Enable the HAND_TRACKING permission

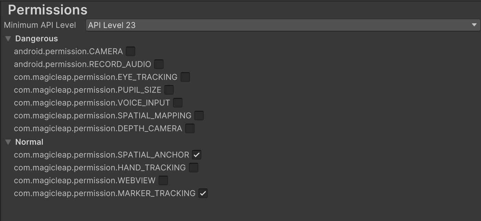(193, 167)
